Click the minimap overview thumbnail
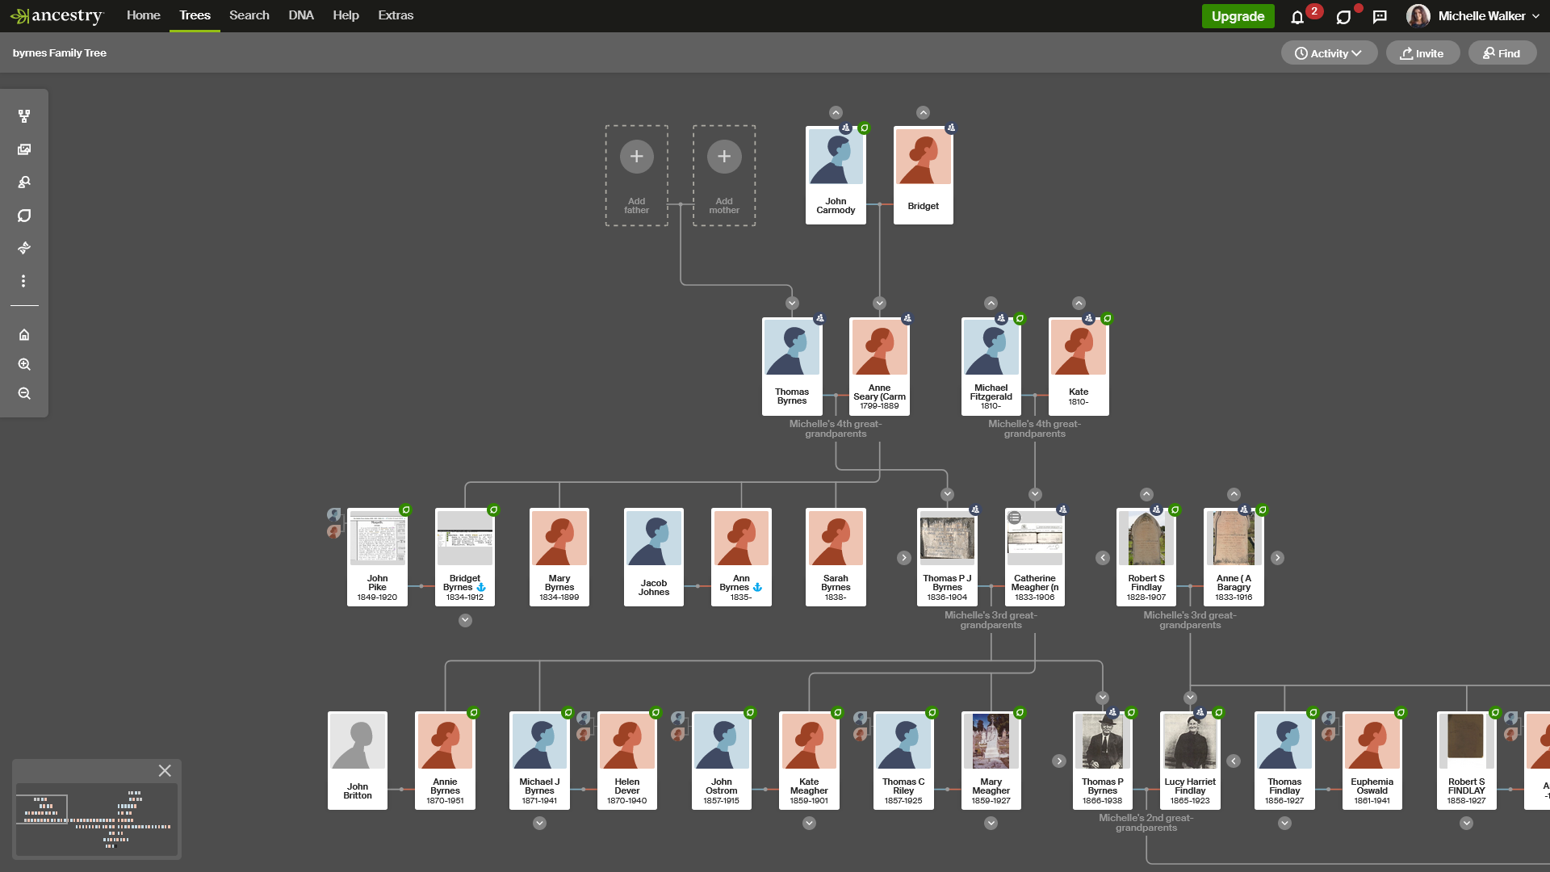The width and height of the screenshot is (1550, 872). pos(96,820)
